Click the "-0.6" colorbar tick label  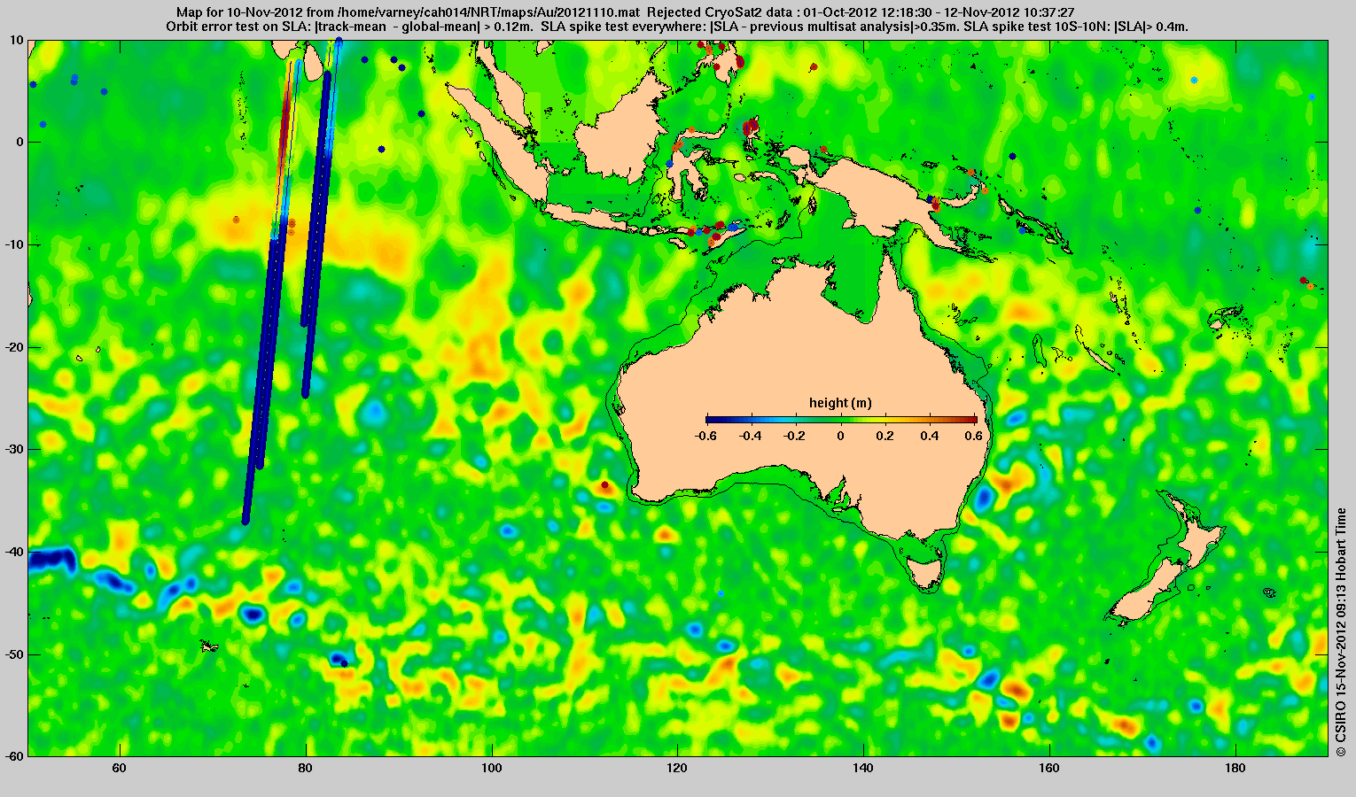coord(706,436)
